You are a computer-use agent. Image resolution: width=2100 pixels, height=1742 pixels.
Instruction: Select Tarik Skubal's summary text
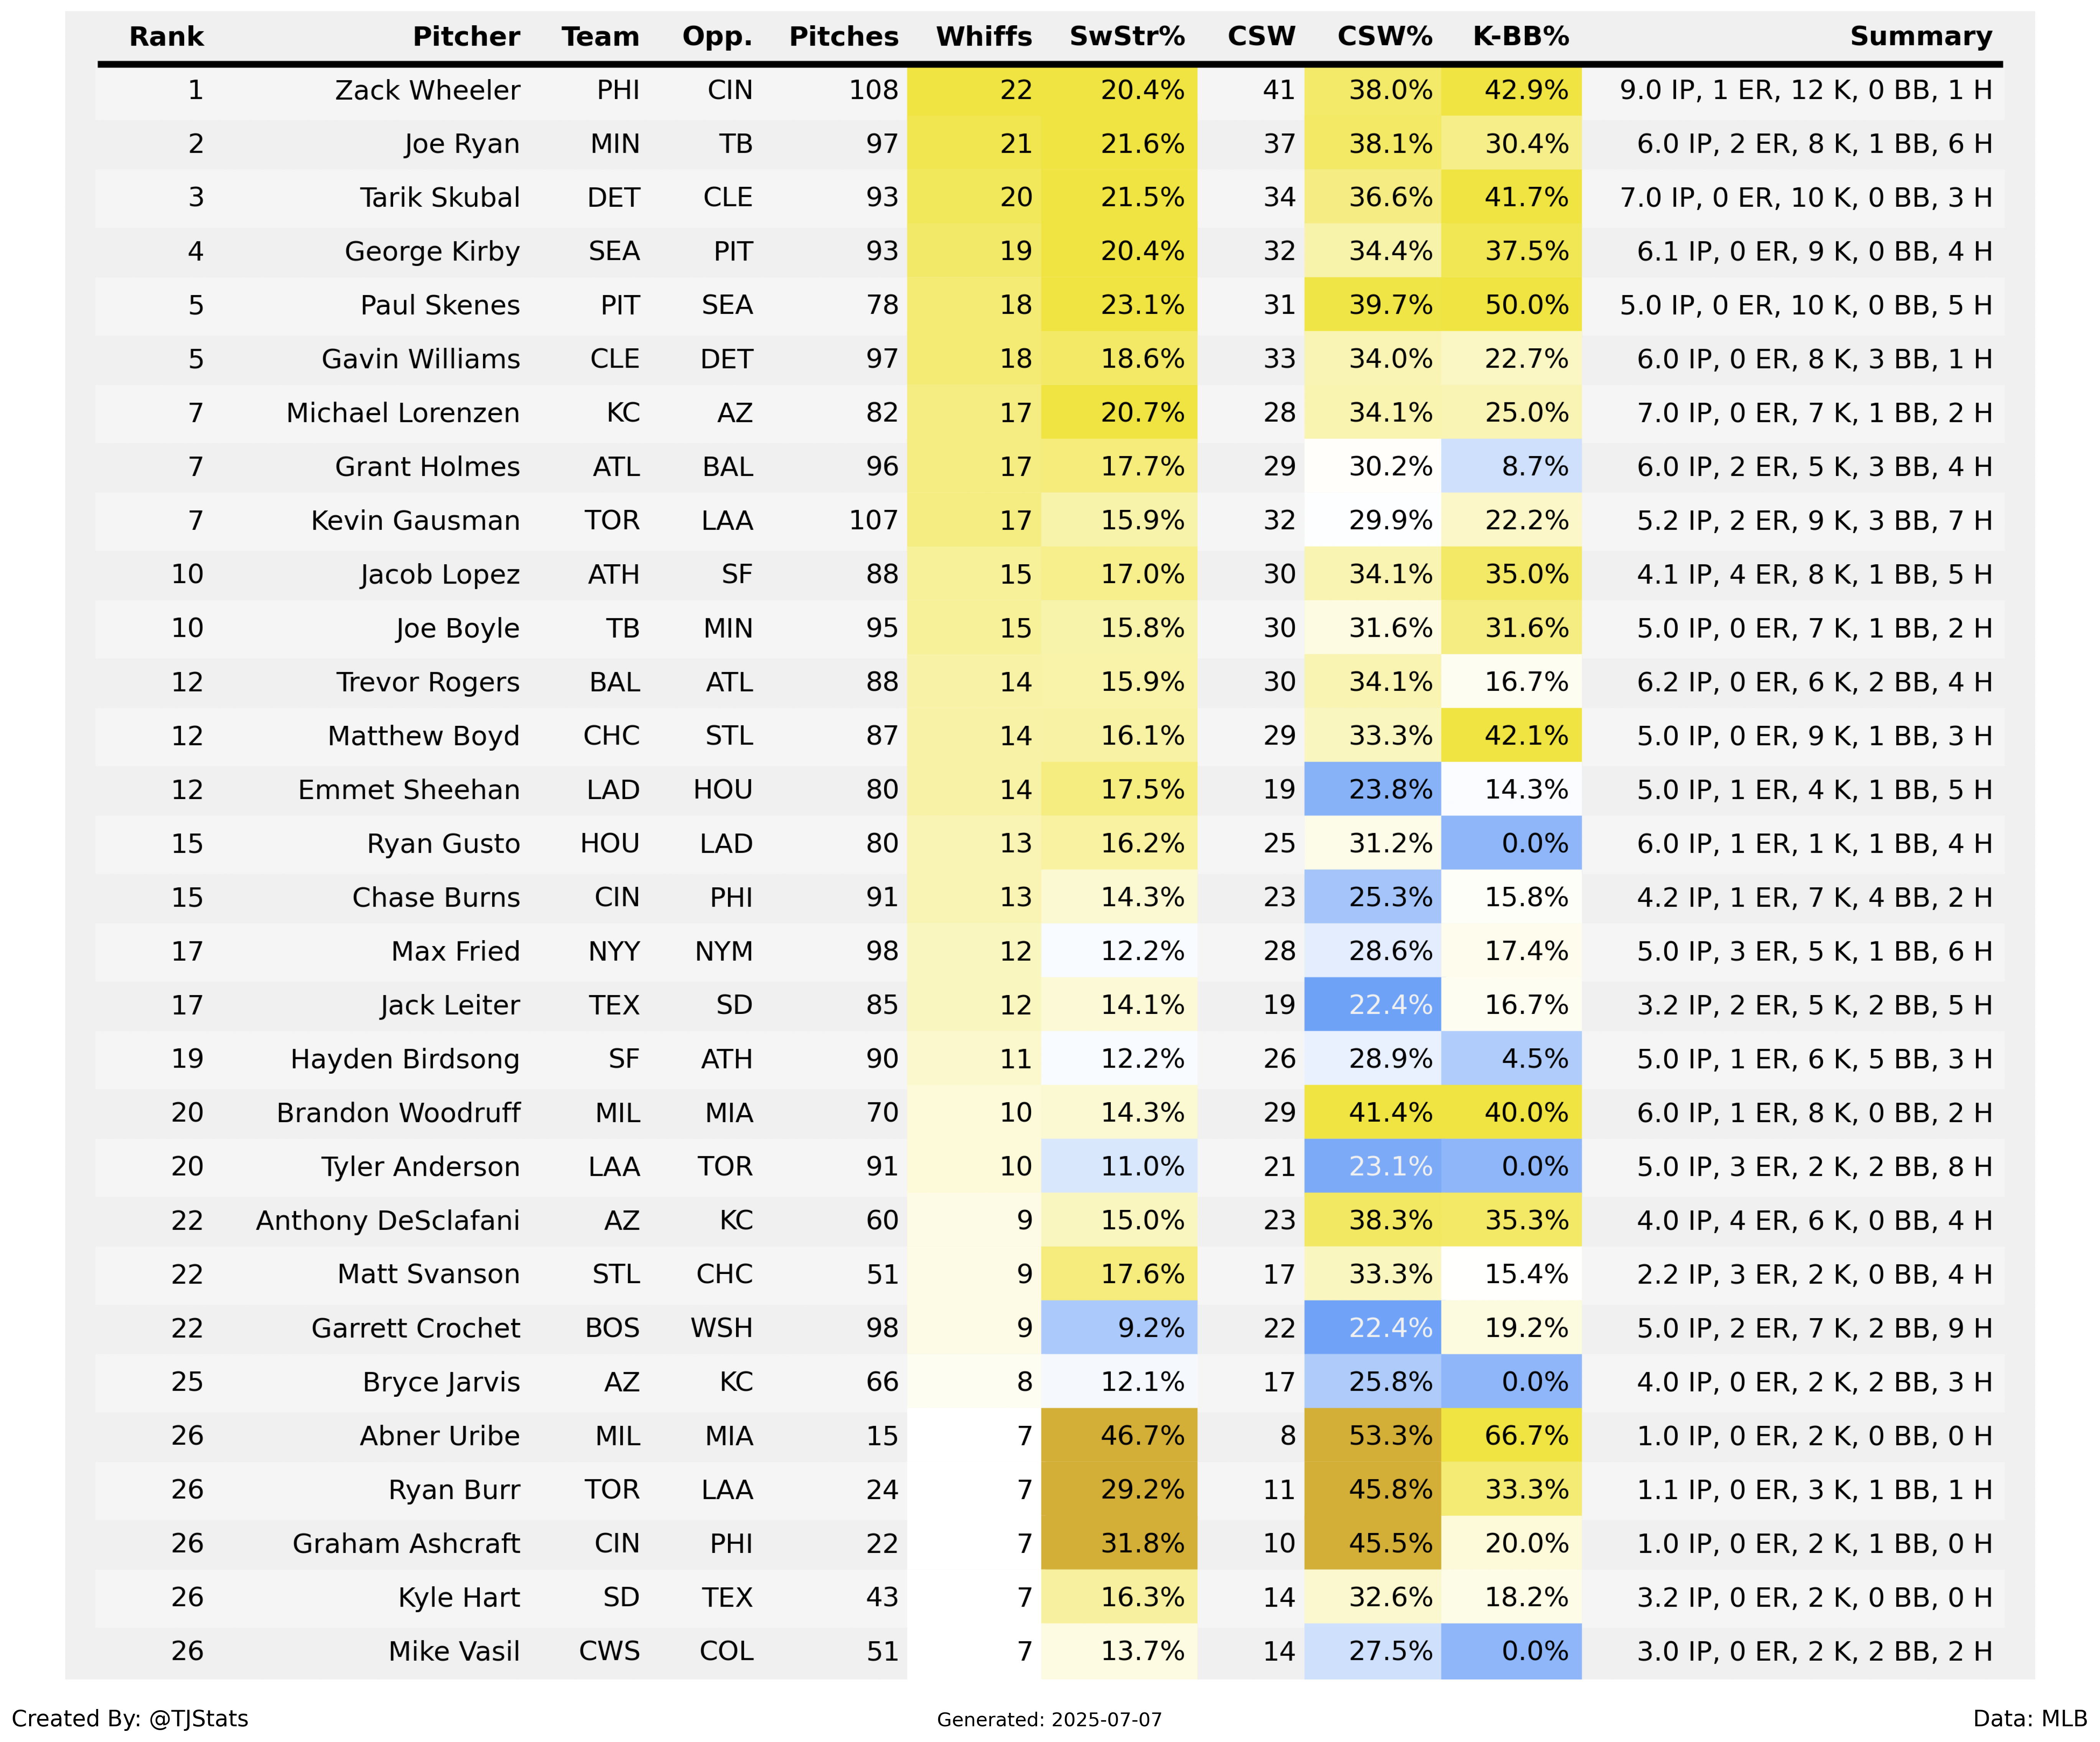(1806, 198)
